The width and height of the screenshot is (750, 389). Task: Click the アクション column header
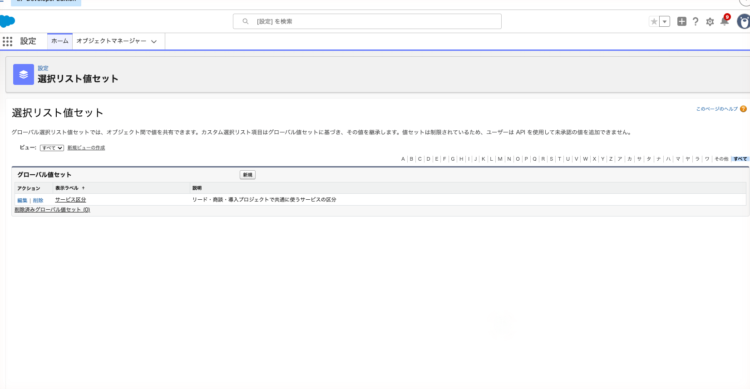[x=29, y=188]
